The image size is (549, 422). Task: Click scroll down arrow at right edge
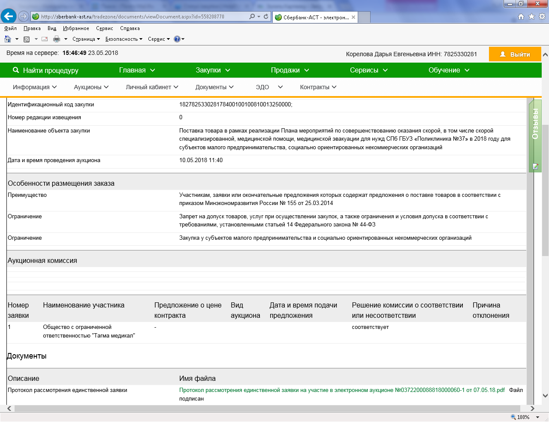pos(545,395)
